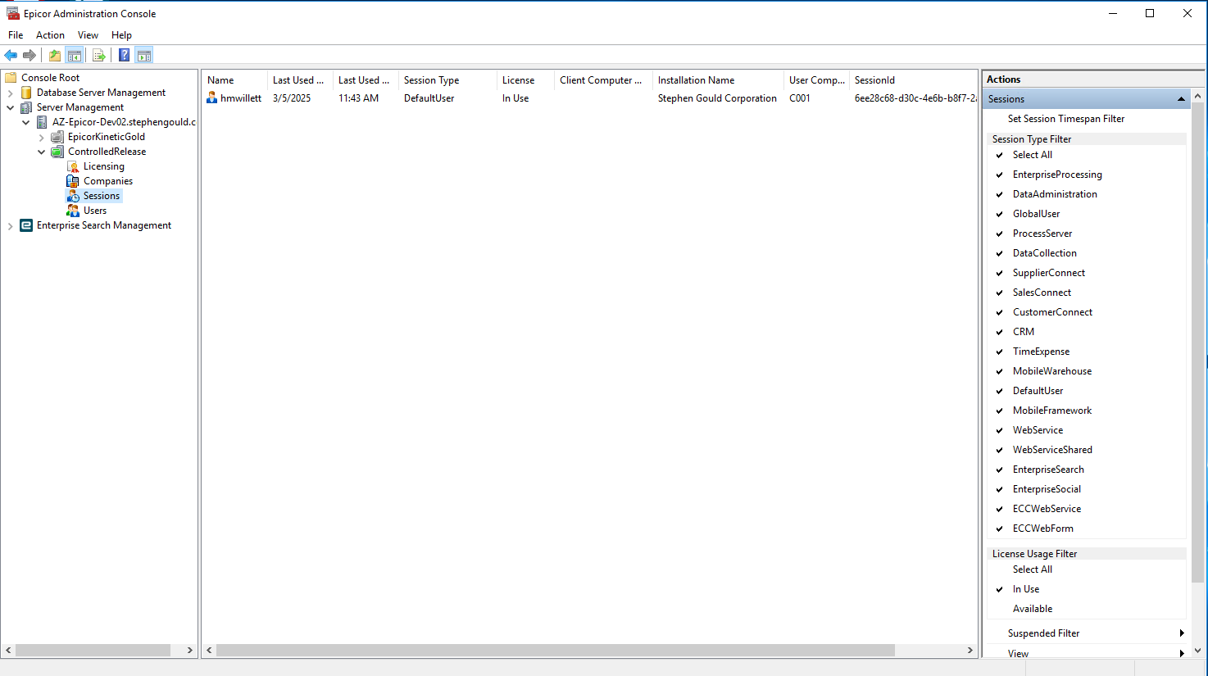Toggle Select All under Session Type Filter
Viewport: 1208px width, 676px height.
(1032, 155)
